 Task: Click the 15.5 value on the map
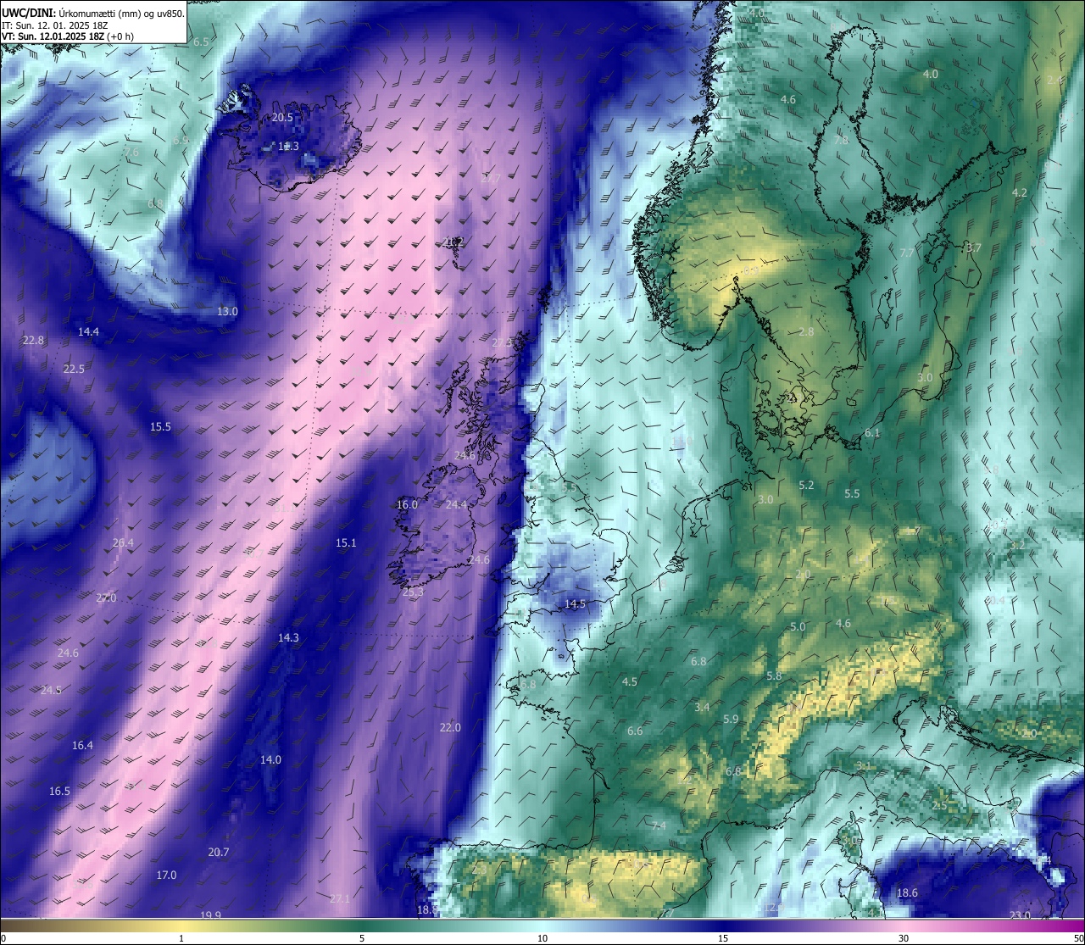tap(160, 427)
